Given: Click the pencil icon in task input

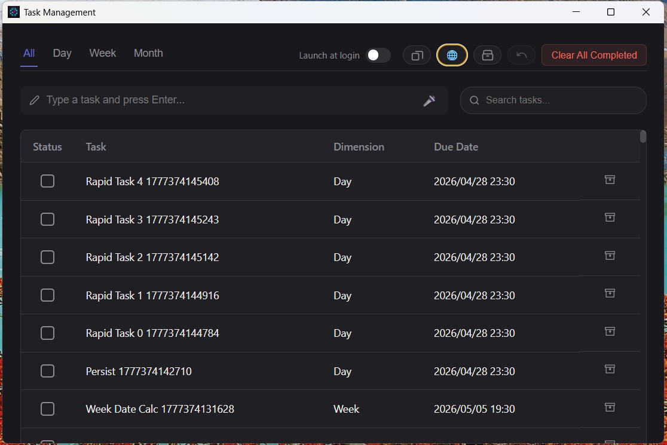Looking at the screenshot, I should click(35, 100).
